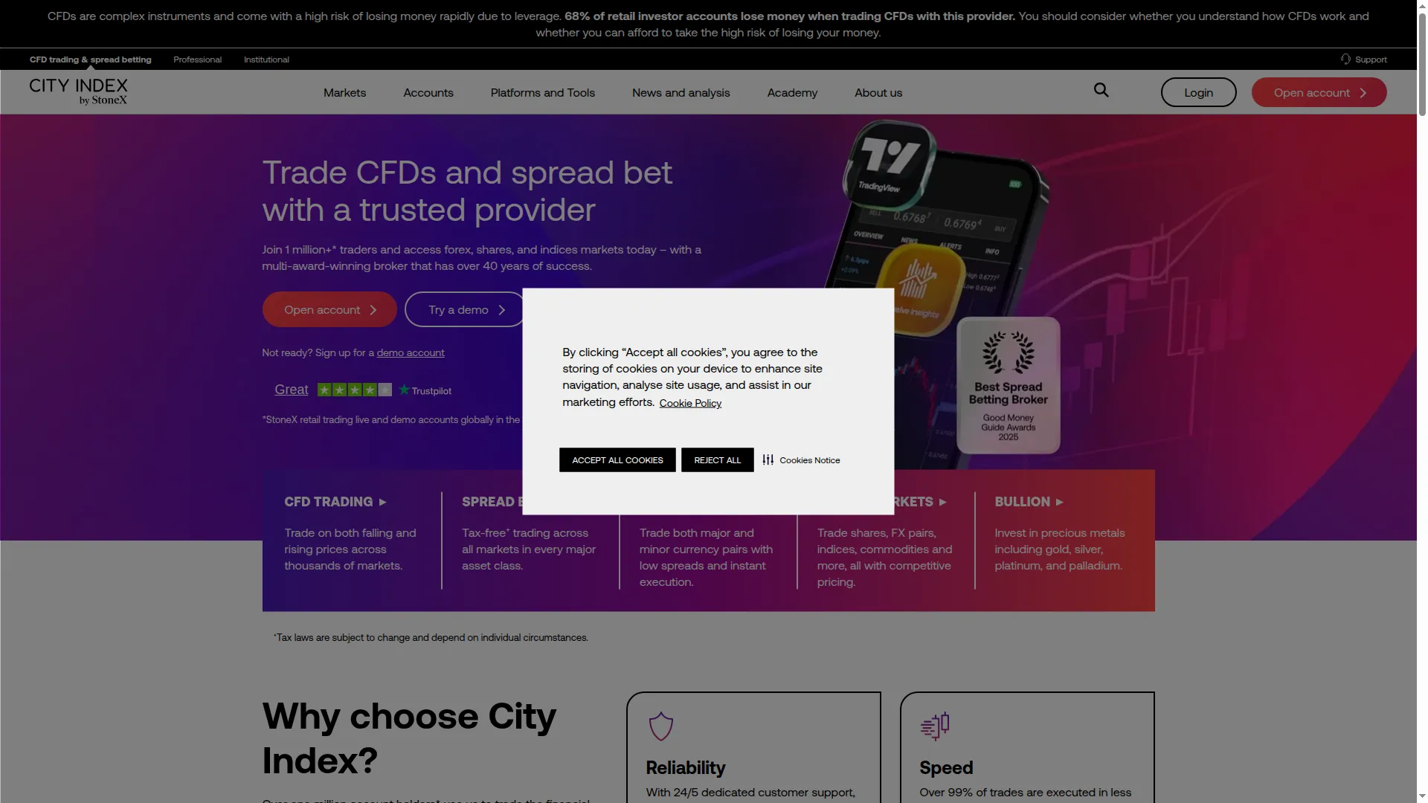Click the 'Why choose City Index?' heading
Viewport: 1428px width, 803px height.
pyautogui.click(x=409, y=738)
